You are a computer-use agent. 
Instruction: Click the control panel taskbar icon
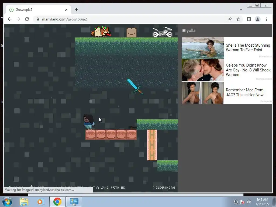(74, 202)
